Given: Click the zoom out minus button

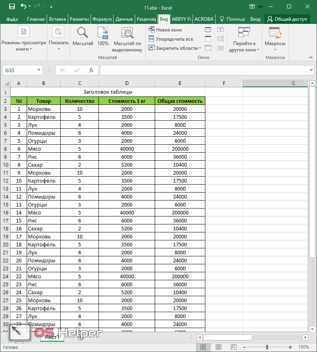Looking at the screenshot, I should pyautogui.click(x=244, y=347).
